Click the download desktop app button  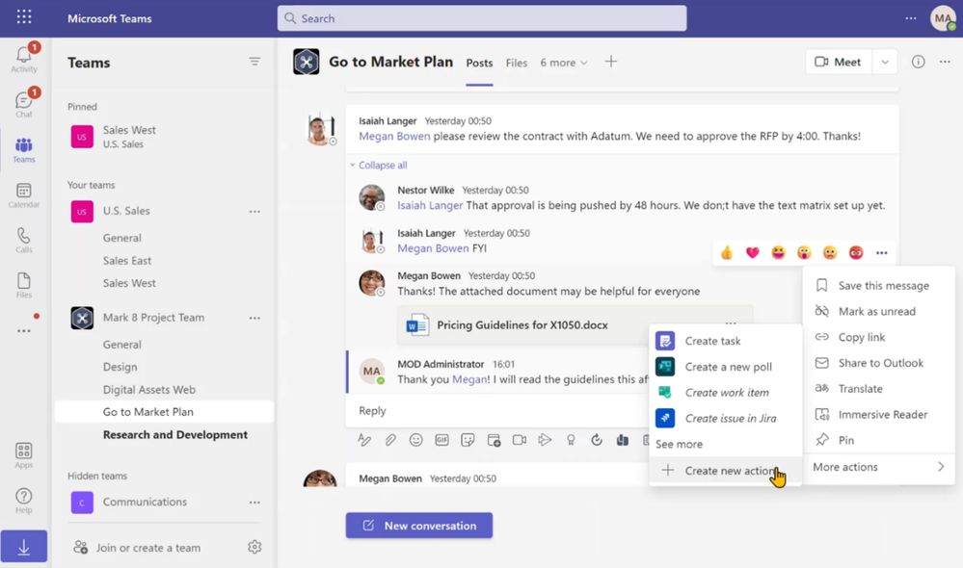click(x=24, y=547)
